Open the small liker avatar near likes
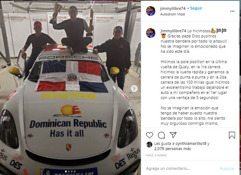 149,145
